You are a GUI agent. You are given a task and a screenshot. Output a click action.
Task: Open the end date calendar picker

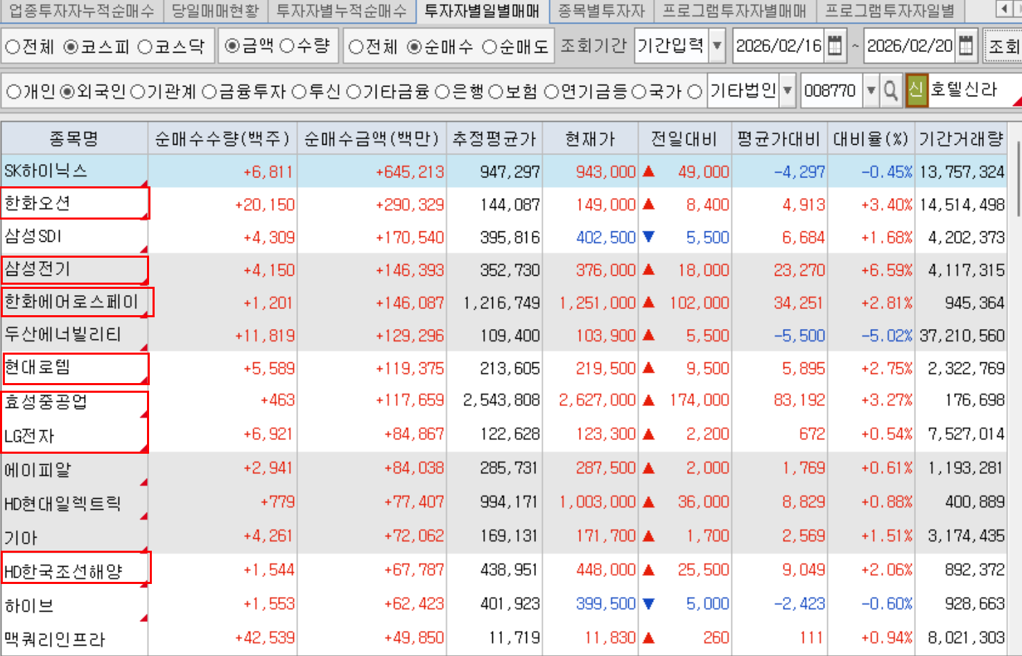coord(966,46)
